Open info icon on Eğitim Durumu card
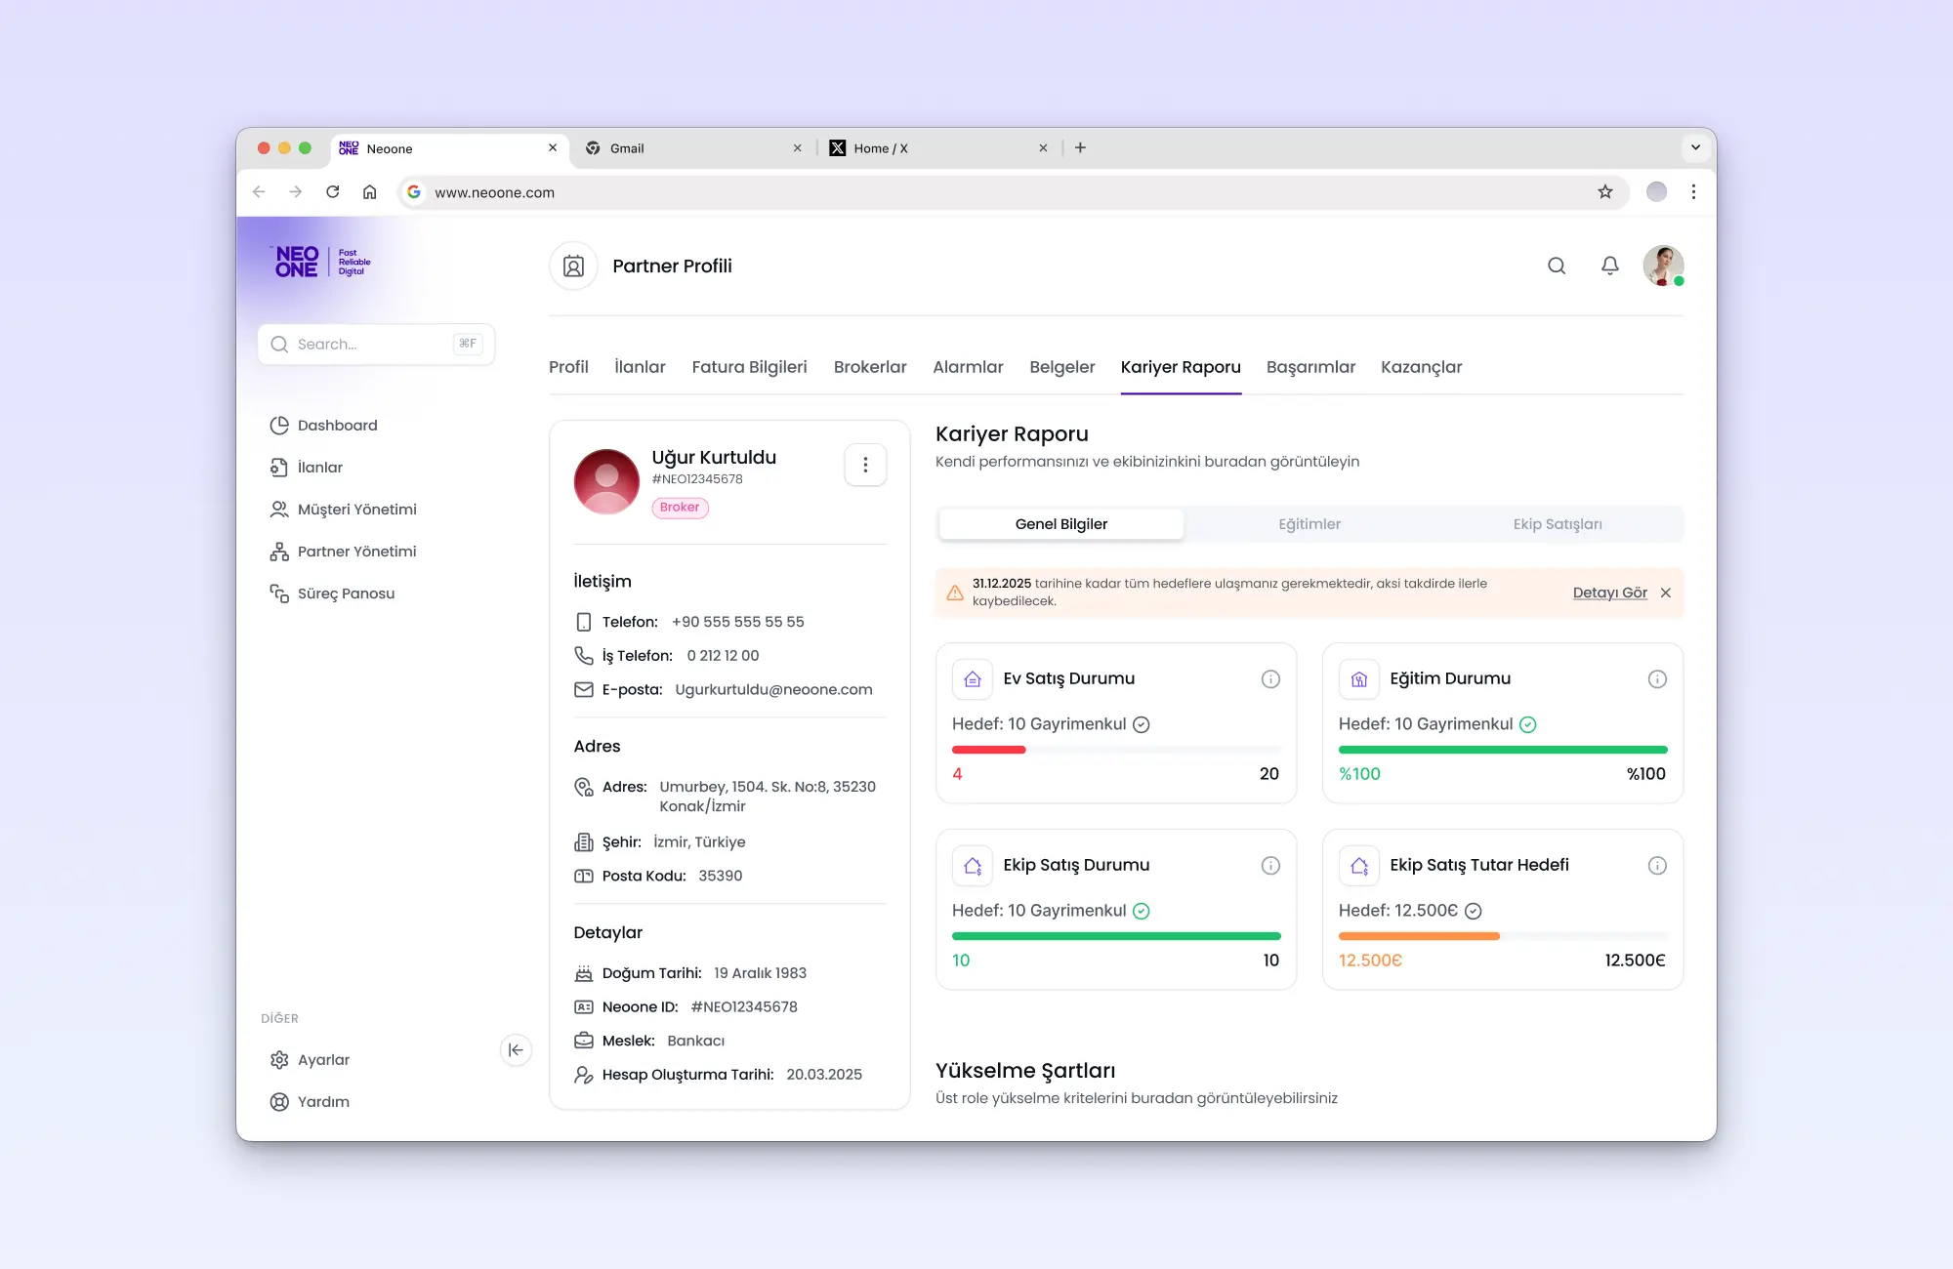The width and height of the screenshot is (1953, 1269). click(x=1656, y=679)
